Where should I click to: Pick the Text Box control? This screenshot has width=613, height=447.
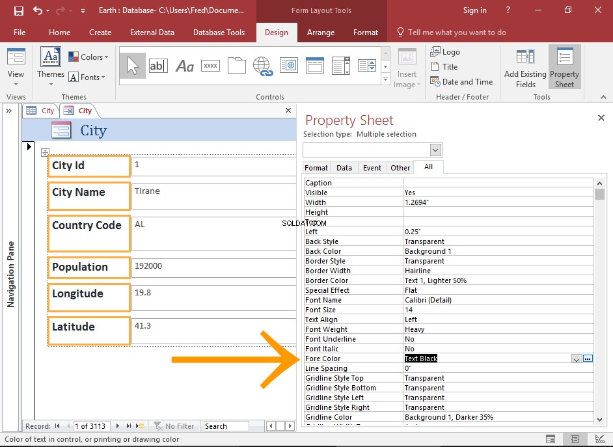click(158, 66)
